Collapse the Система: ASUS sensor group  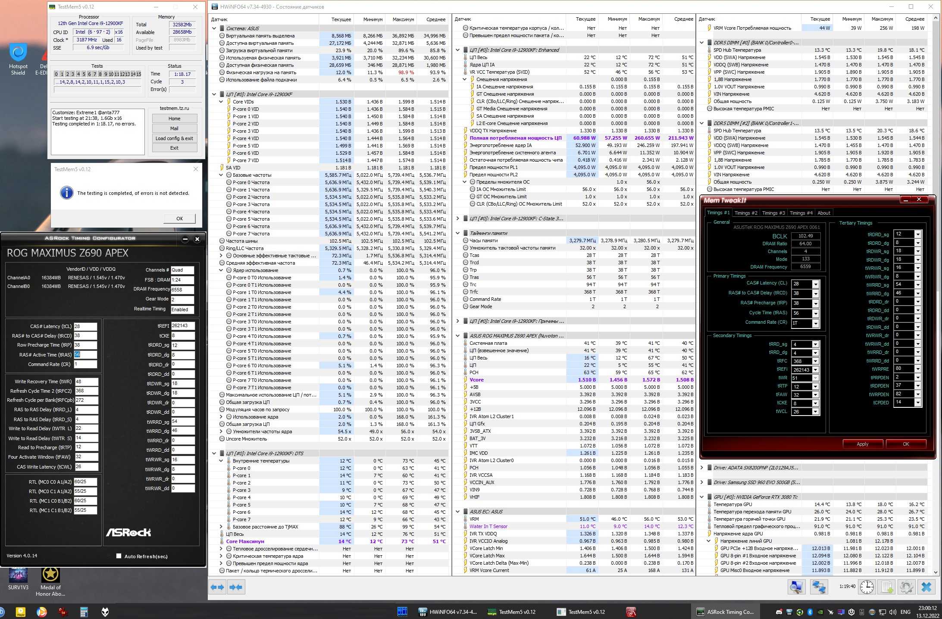(214, 28)
